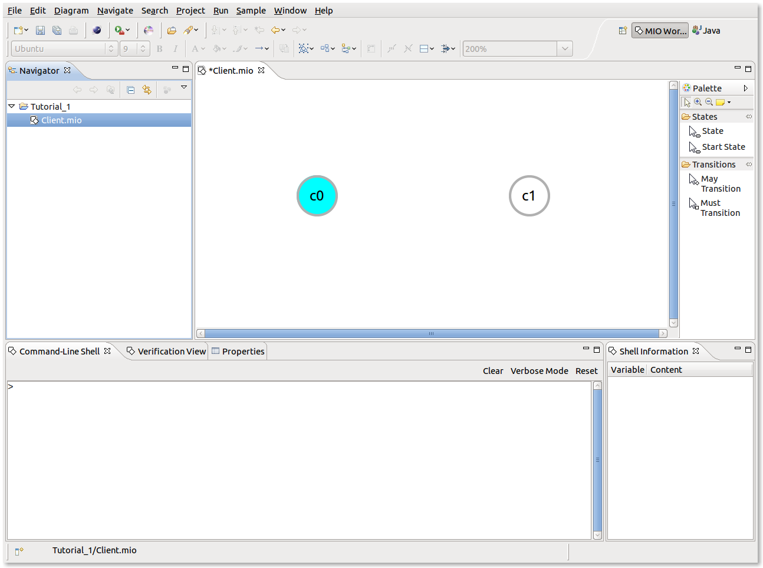Open the Diagram menu
Image resolution: width=763 pixels, height=568 pixels.
(x=71, y=11)
